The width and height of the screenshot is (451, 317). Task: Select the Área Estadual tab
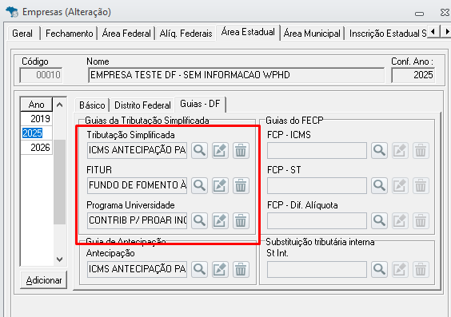248,32
